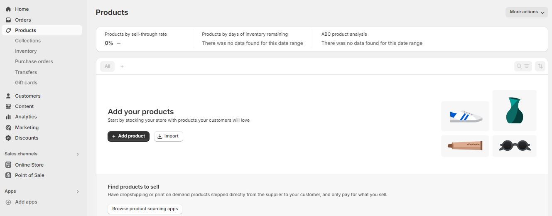The image size is (552, 216).
Task: Click the Content image icon
Action: [8, 106]
